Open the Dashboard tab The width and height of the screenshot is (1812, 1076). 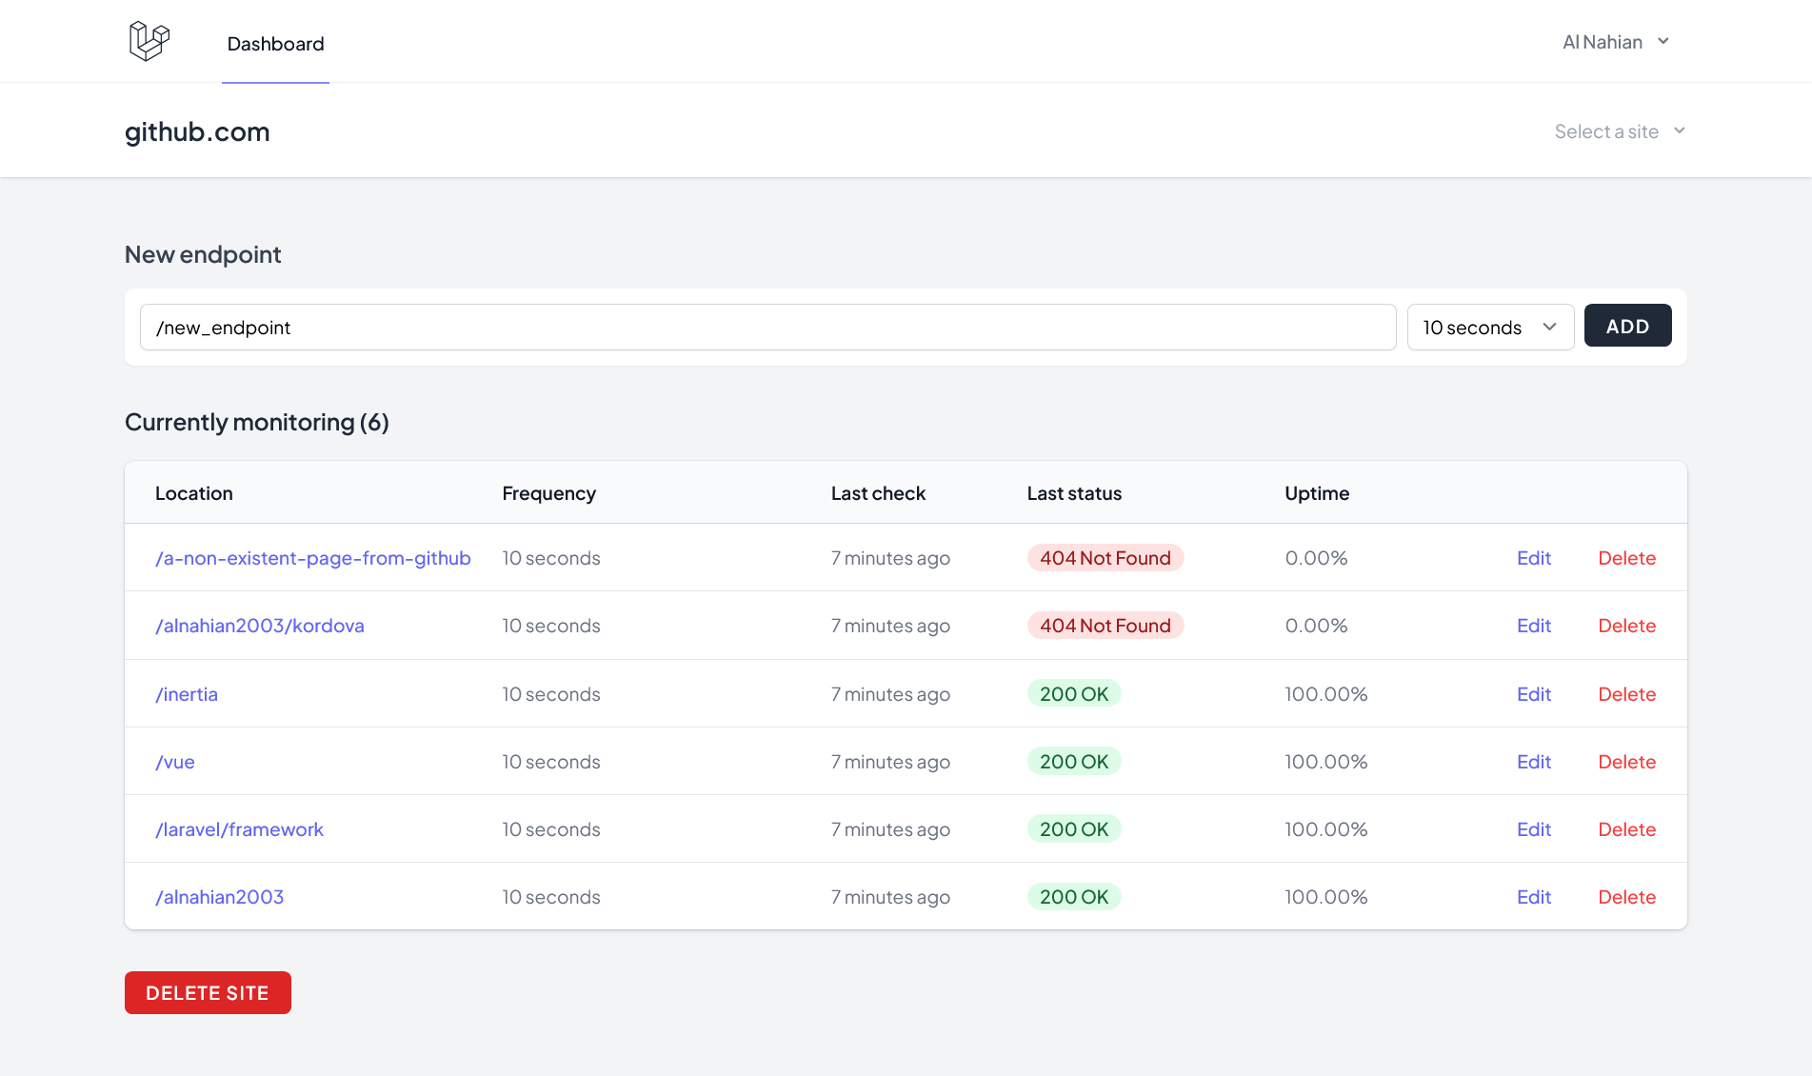tap(275, 44)
